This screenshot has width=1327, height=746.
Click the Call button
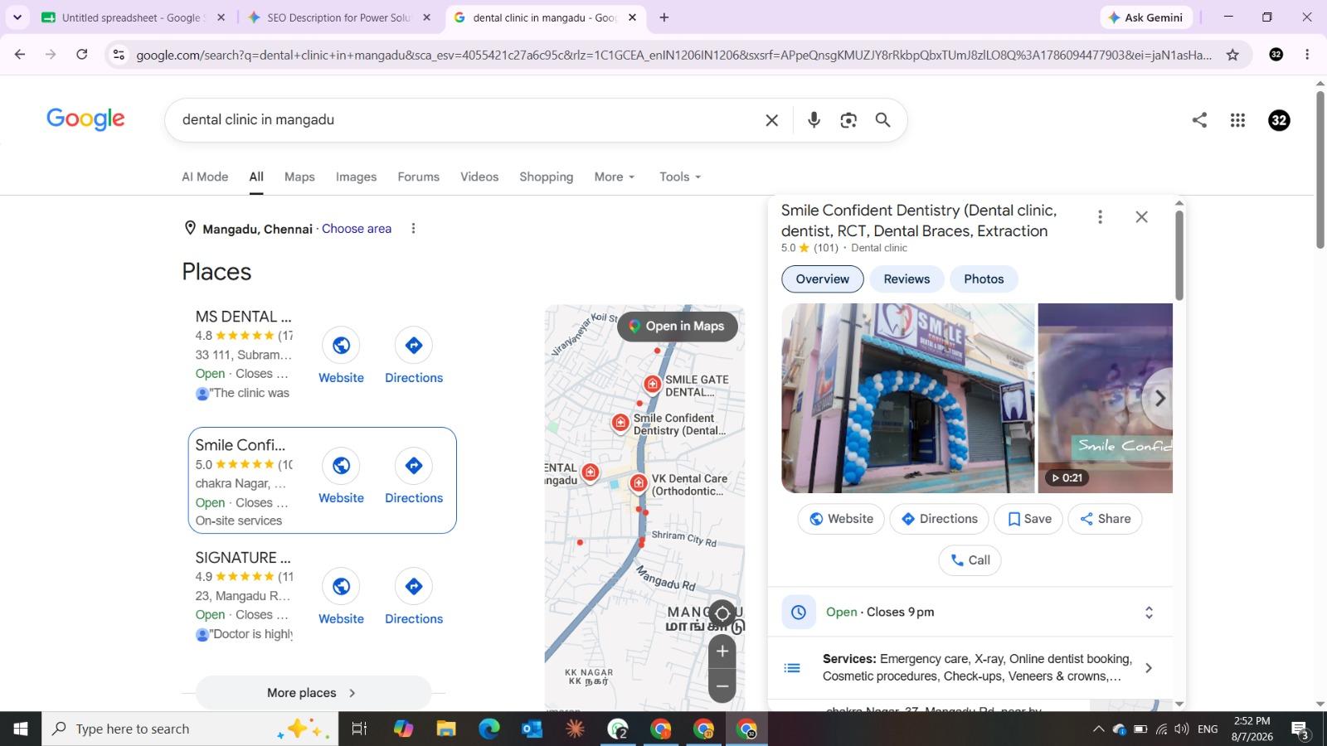970,560
